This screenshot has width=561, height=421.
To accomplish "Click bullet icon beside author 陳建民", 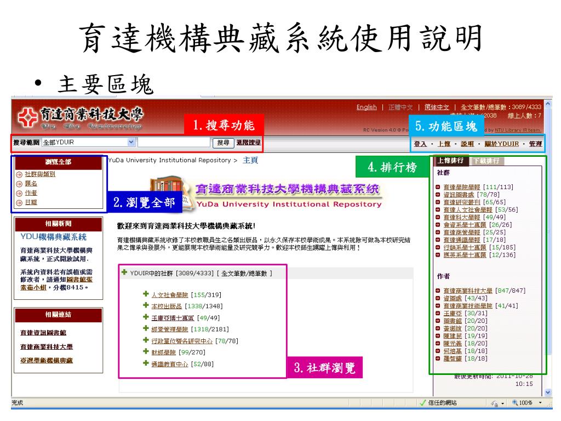I will 438,335.
